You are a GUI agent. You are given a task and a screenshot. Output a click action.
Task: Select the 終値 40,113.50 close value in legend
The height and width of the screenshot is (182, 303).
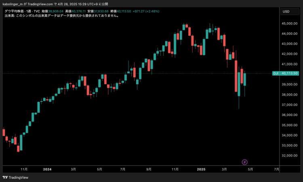tap(120, 11)
